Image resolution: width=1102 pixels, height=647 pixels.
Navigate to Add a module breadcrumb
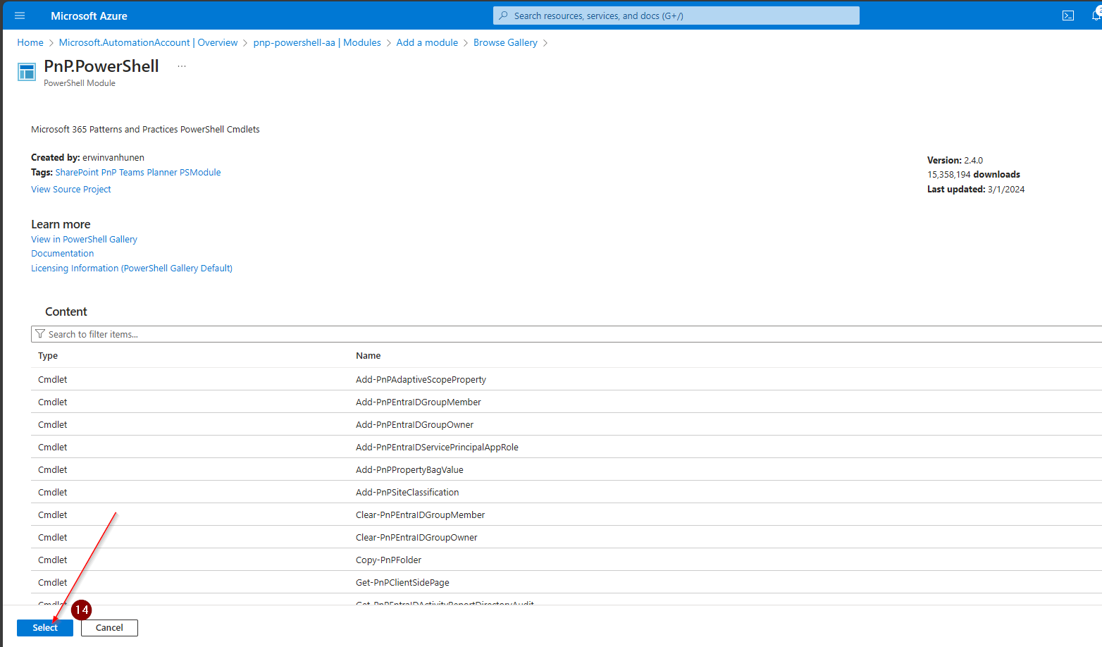[x=427, y=42]
